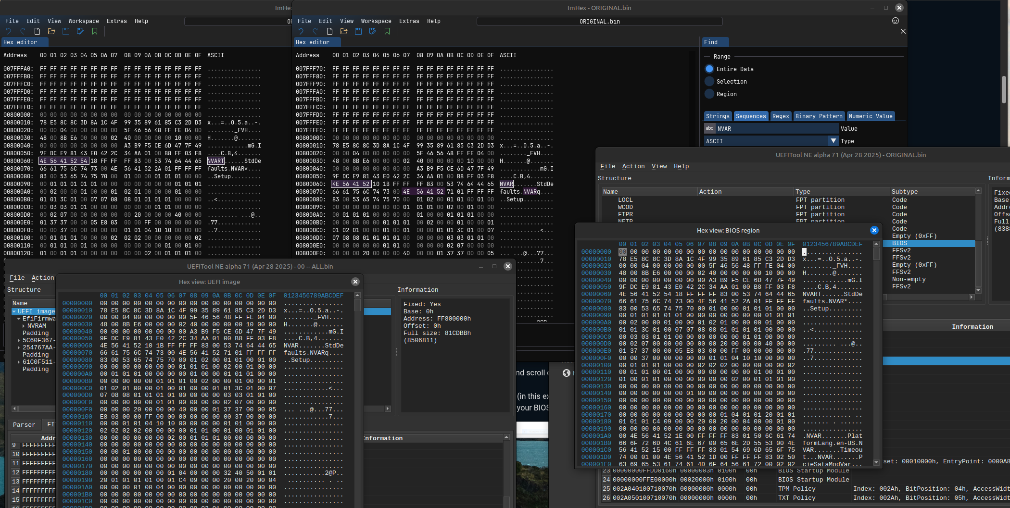Screen dimensions: 1010x508
Task: Open the Binary Pattern search tab
Action: click(819, 116)
